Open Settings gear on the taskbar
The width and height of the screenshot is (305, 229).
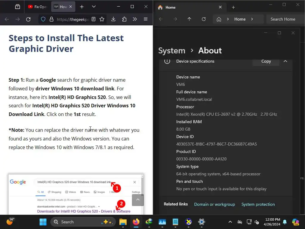pos(202,222)
